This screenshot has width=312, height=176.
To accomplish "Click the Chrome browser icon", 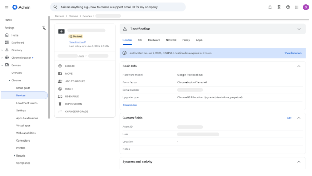I will click(x=7, y=58).
